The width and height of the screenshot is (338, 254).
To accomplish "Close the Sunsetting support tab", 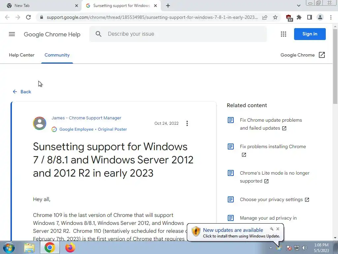I will click(155, 6).
